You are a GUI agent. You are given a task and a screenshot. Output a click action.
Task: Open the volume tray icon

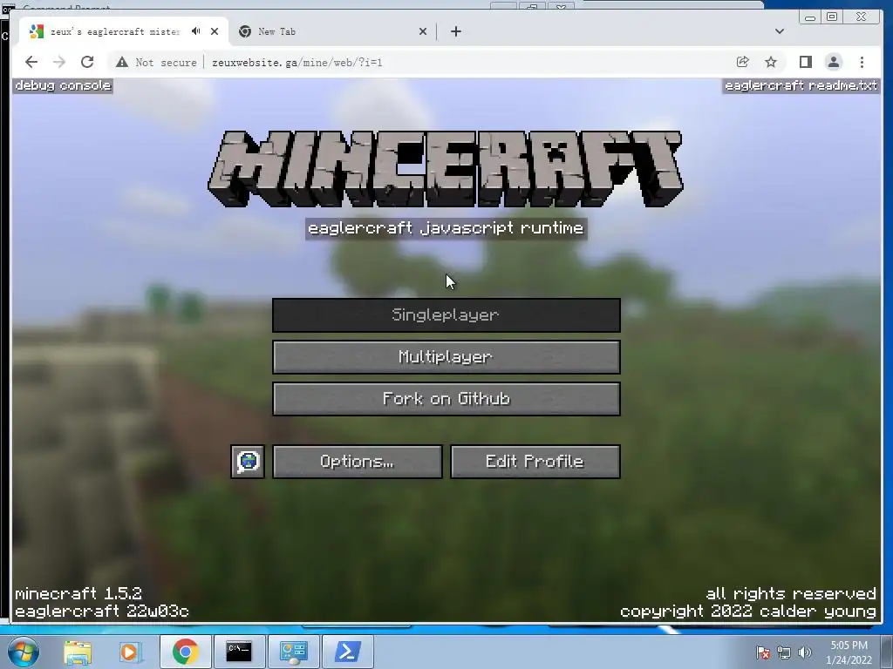point(805,652)
